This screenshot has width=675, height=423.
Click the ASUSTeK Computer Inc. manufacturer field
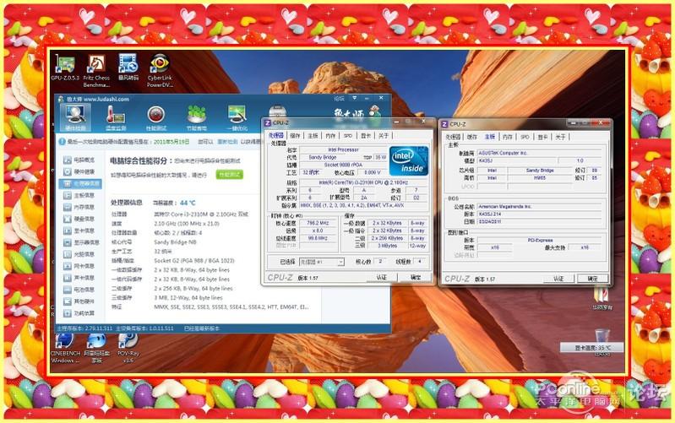tap(540, 153)
